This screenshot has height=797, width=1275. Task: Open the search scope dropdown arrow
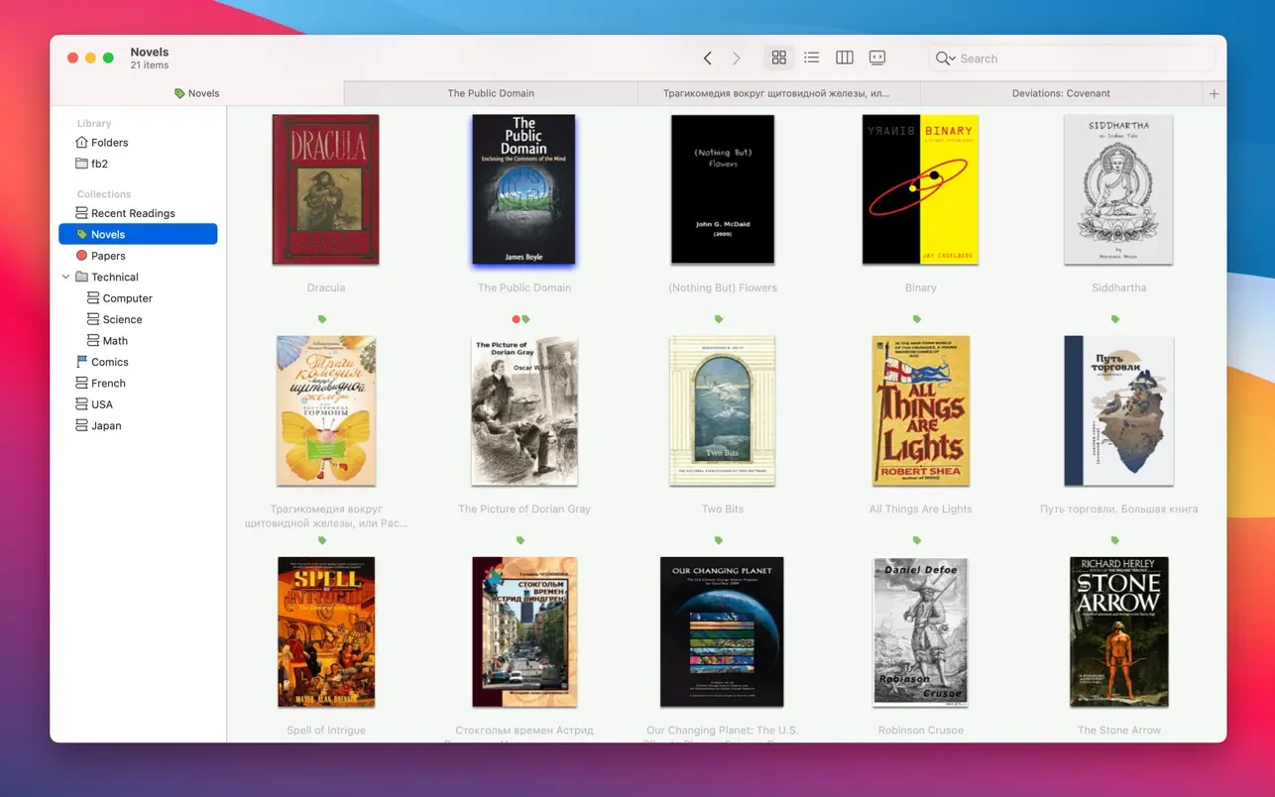coord(951,58)
